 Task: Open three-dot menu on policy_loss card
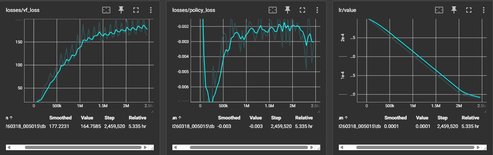[317, 10]
